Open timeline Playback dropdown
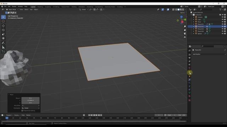 [10, 115]
